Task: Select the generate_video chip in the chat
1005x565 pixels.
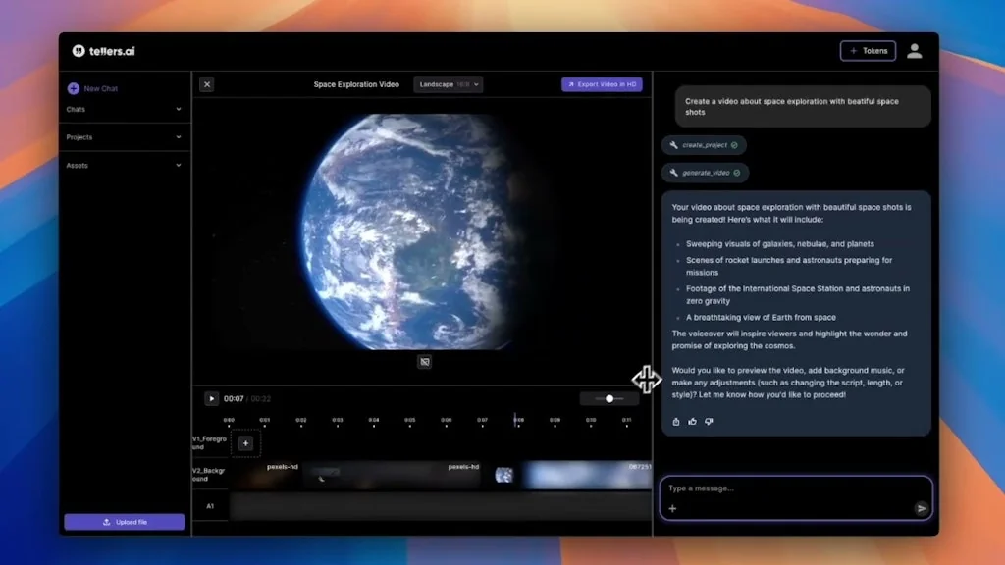Action: [704, 172]
